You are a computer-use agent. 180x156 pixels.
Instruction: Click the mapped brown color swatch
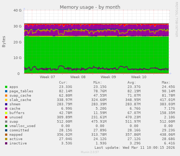pos(6,135)
